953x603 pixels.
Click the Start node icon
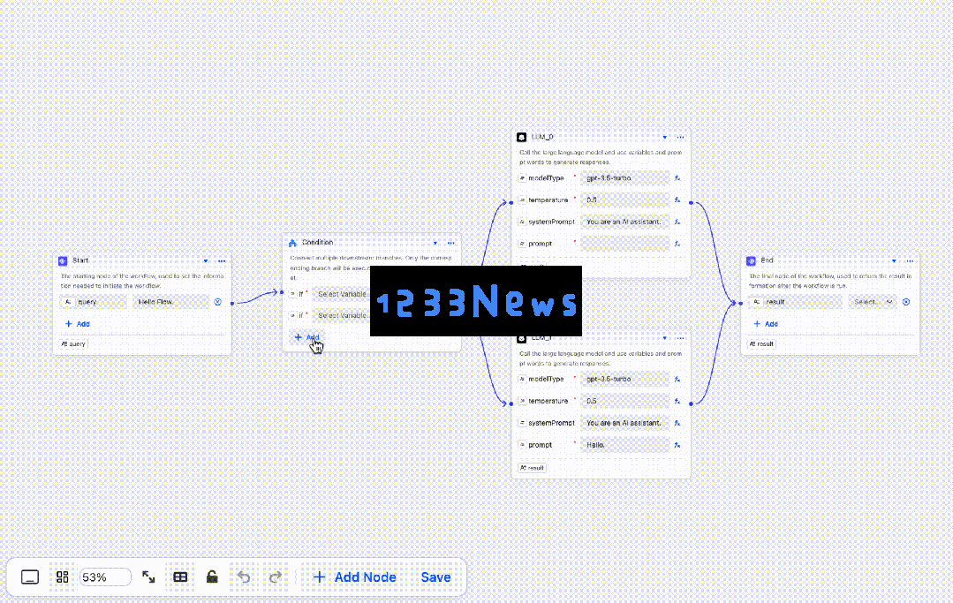point(63,261)
